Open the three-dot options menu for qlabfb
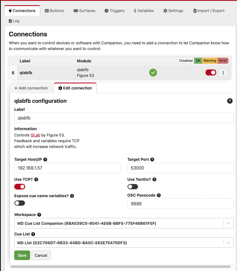This screenshot has width=237, height=271. click(x=223, y=72)
